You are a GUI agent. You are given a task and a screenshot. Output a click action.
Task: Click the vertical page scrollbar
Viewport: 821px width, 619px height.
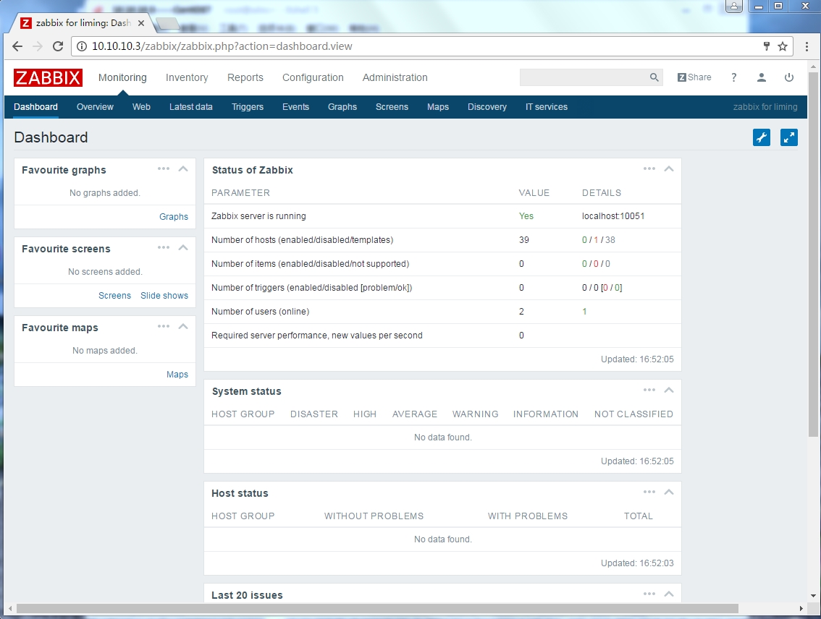point(813,254)
